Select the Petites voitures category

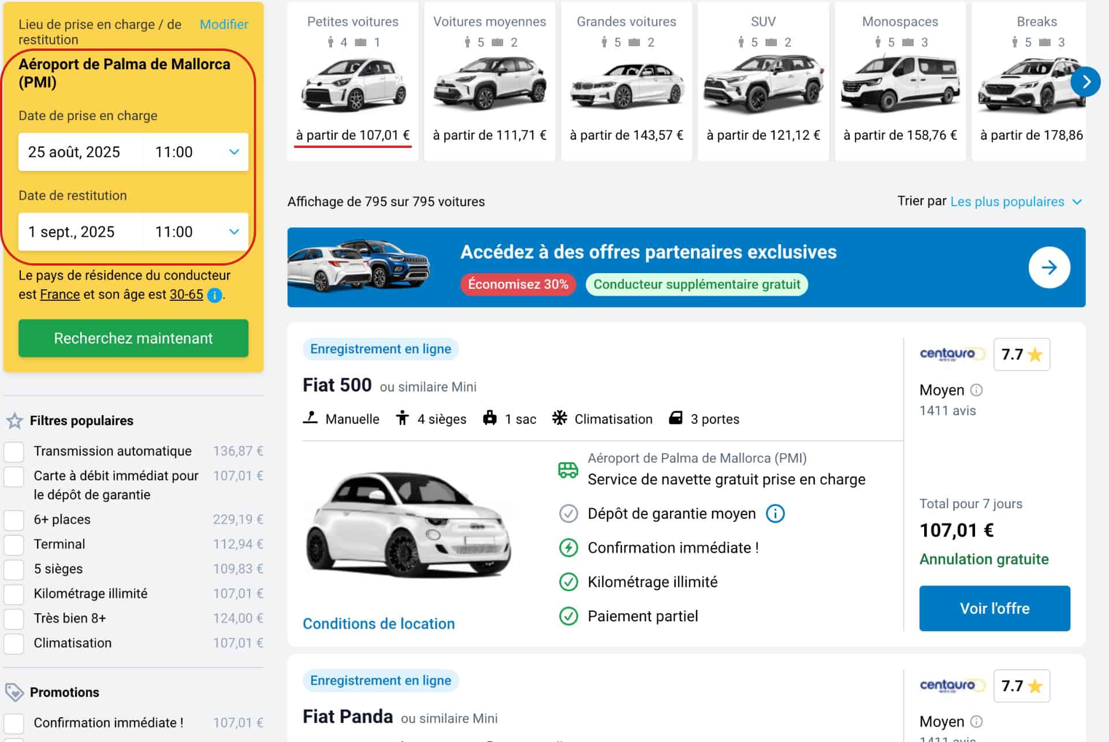coord(352,81)
